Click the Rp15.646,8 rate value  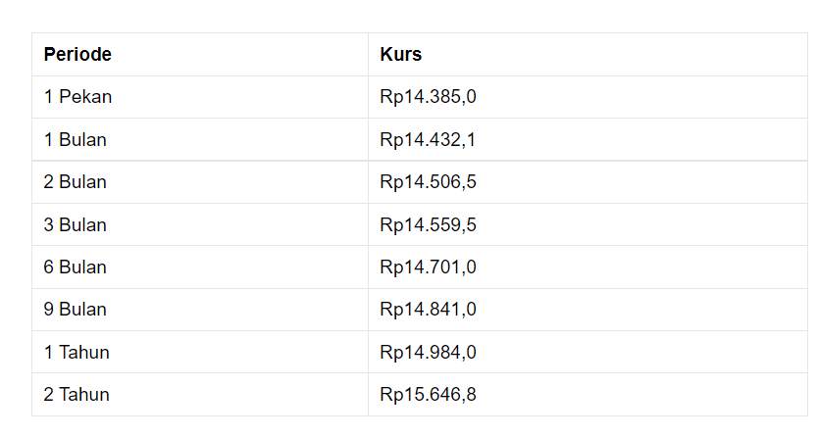pos(428,395)
